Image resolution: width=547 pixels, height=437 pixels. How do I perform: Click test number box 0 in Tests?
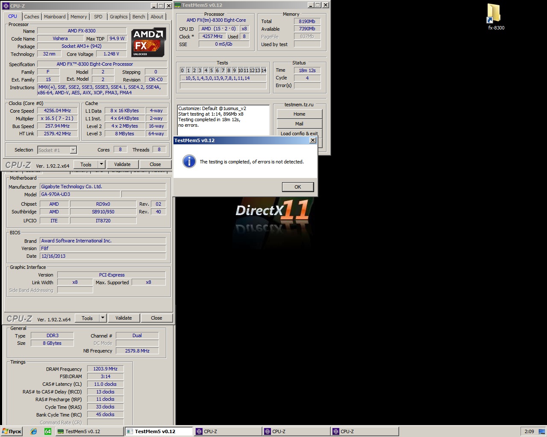coord(182,70)
